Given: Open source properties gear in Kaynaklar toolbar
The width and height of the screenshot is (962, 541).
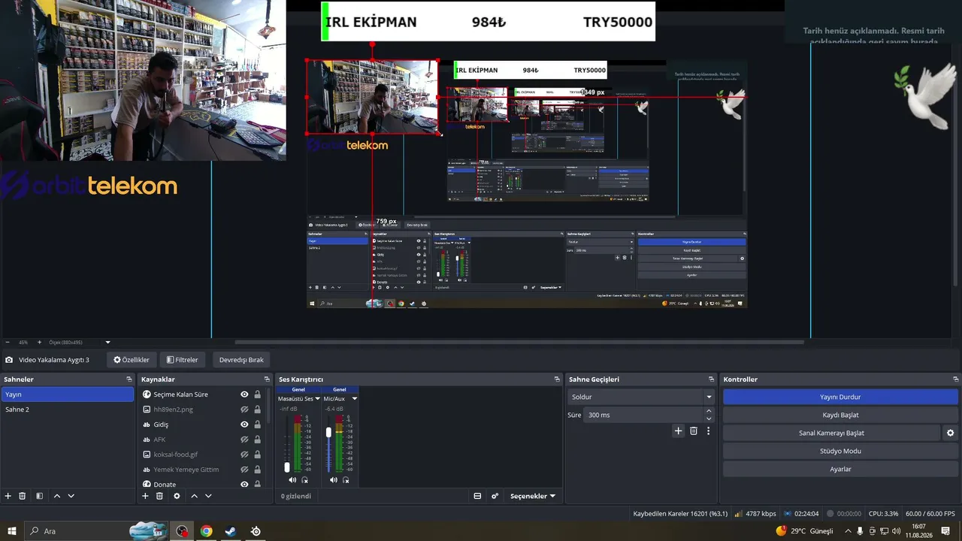Looking at the screenshot, I should point(177,496).
